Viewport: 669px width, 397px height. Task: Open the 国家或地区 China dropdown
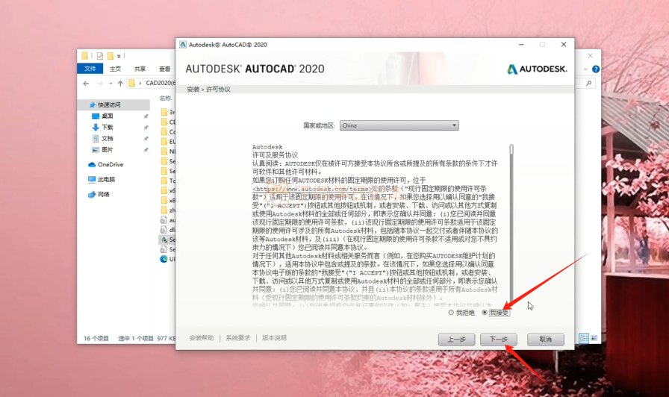tap(399, 125)
